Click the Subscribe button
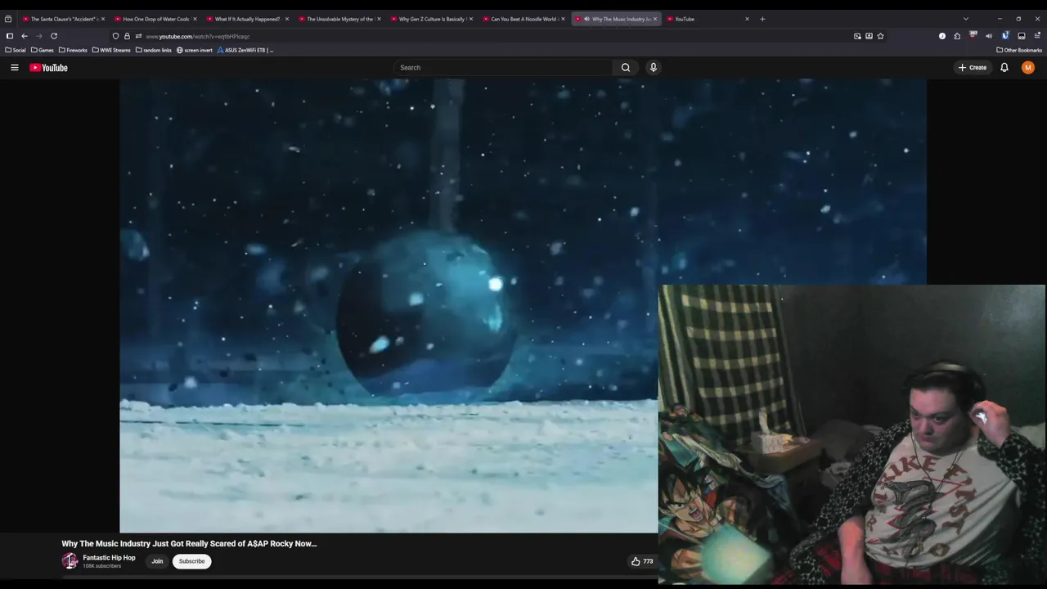Viewport: 1047px width, 589px height. coord(191,561)
